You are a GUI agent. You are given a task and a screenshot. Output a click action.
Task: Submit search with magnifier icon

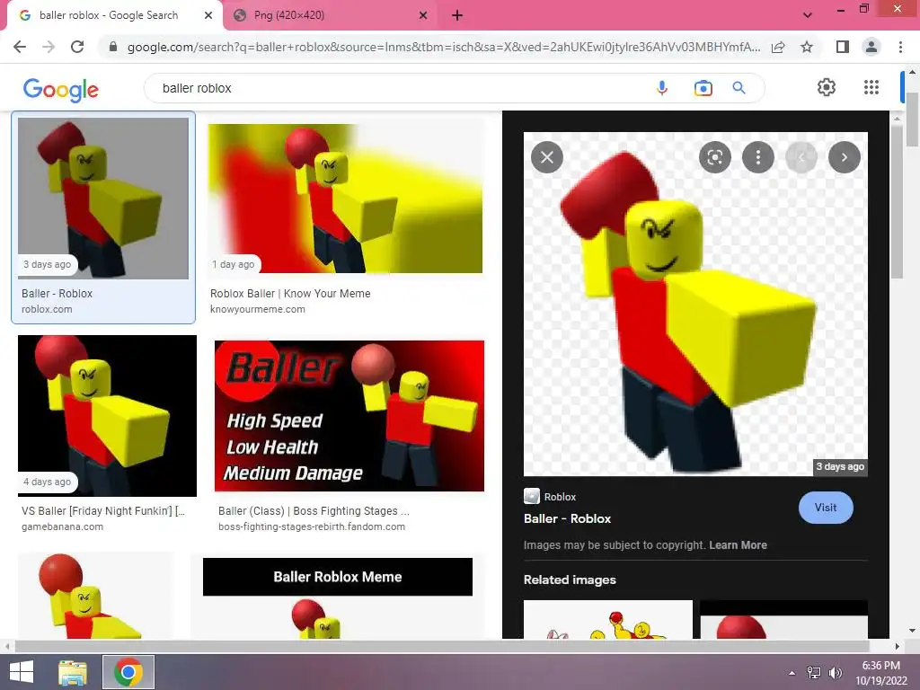[739, 88]
